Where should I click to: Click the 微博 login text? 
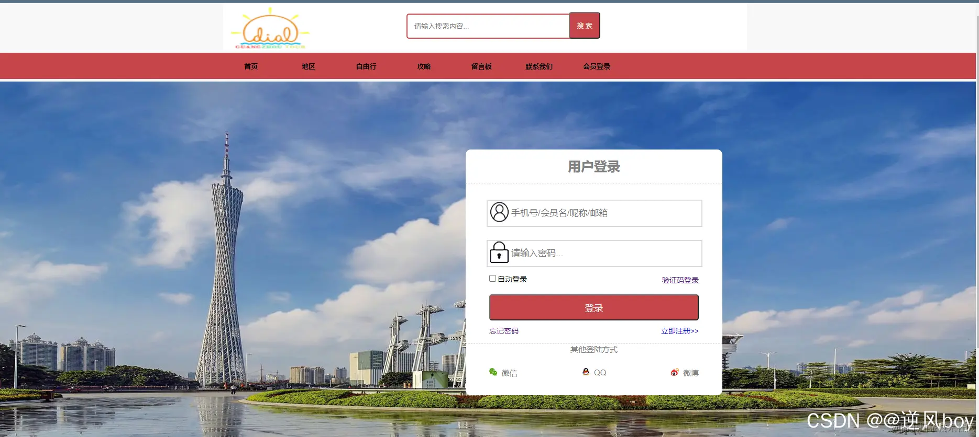coord(691,373)
